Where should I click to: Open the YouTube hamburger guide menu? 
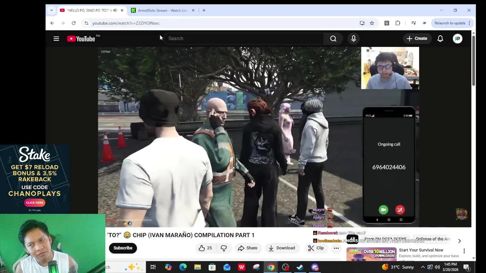pyautogui.click(x=56, y=38)
